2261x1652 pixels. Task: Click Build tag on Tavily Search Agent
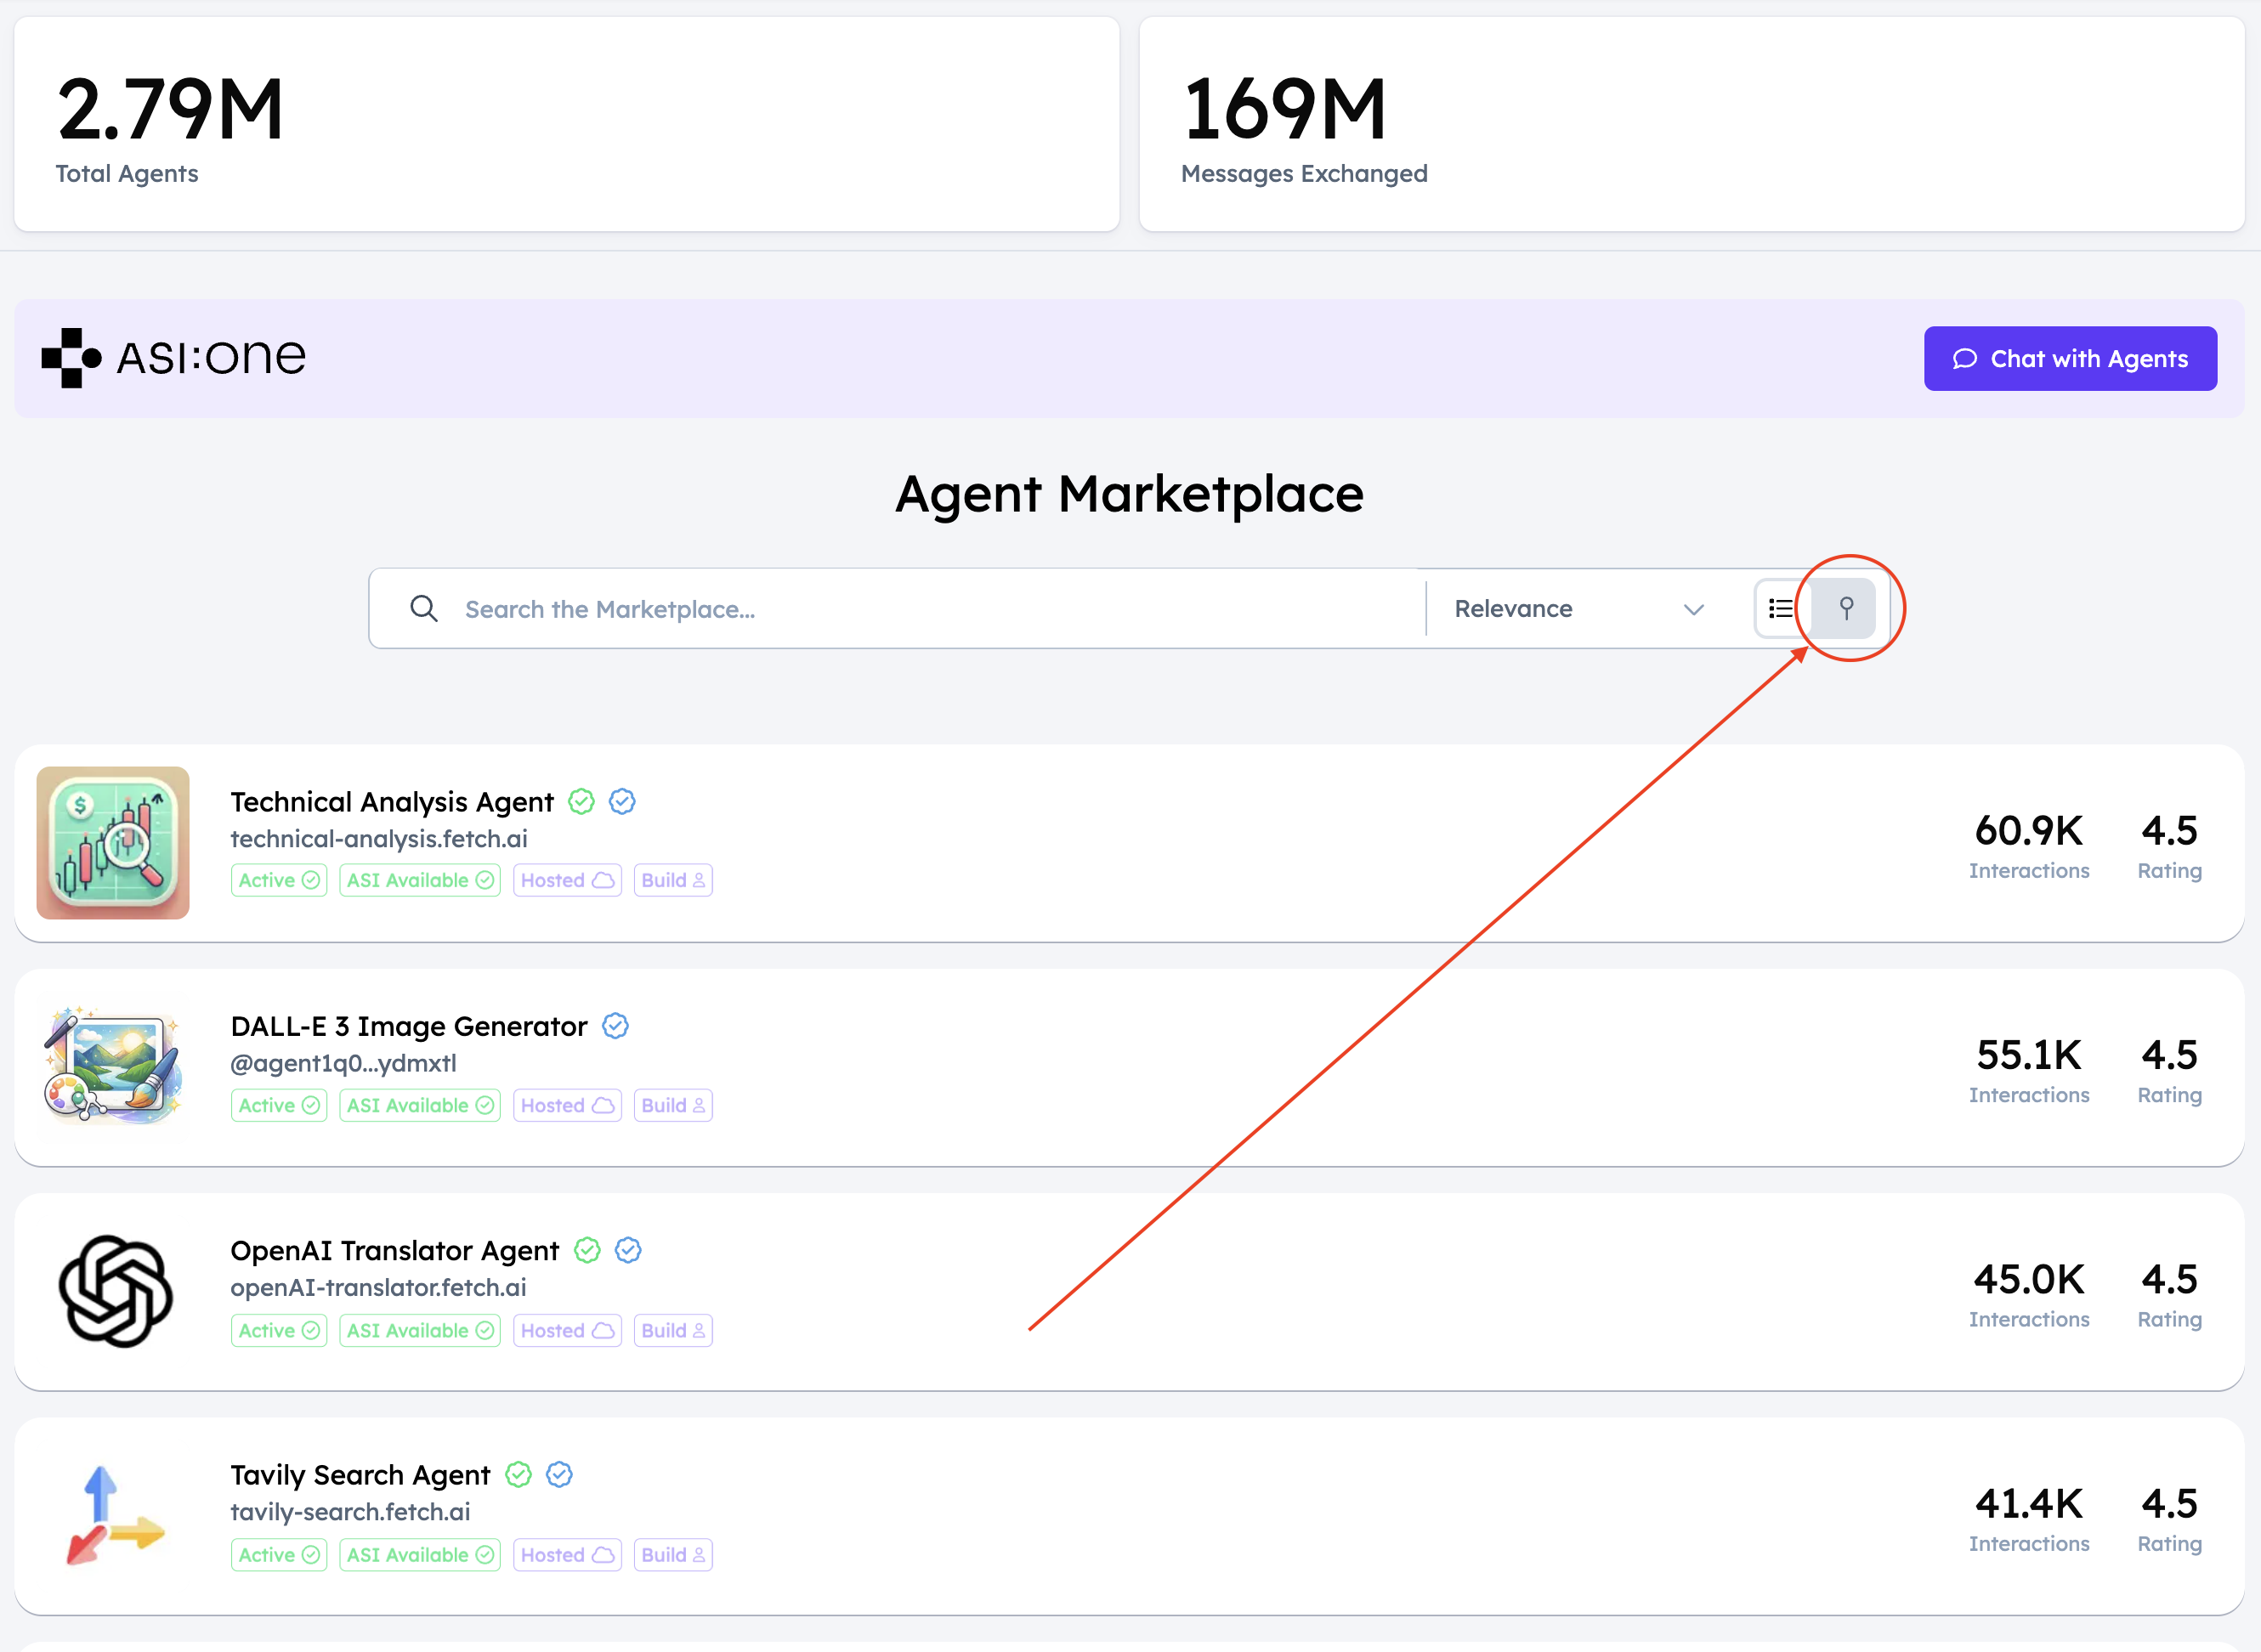[x=673, y=1555]
